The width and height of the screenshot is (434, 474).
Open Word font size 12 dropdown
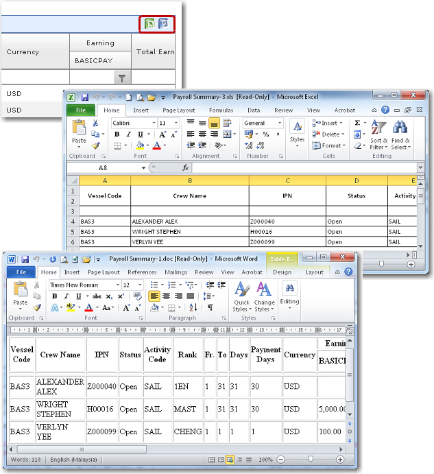click(140, 285)
